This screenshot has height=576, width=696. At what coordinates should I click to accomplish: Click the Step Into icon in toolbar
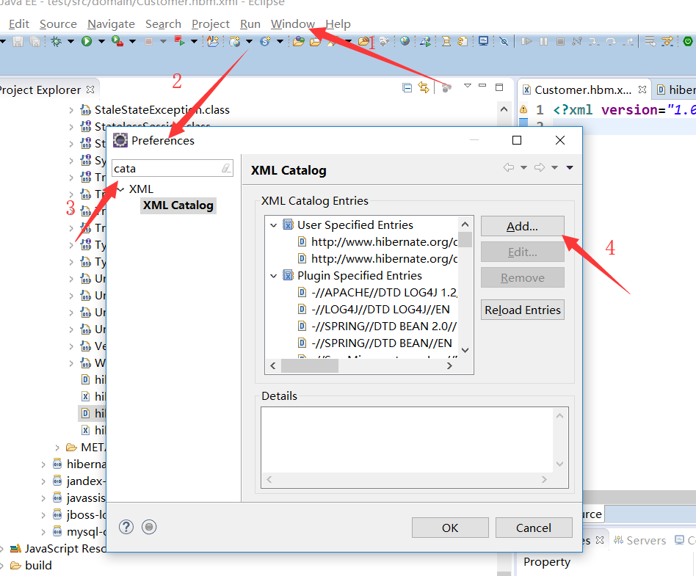click(593, 41)
